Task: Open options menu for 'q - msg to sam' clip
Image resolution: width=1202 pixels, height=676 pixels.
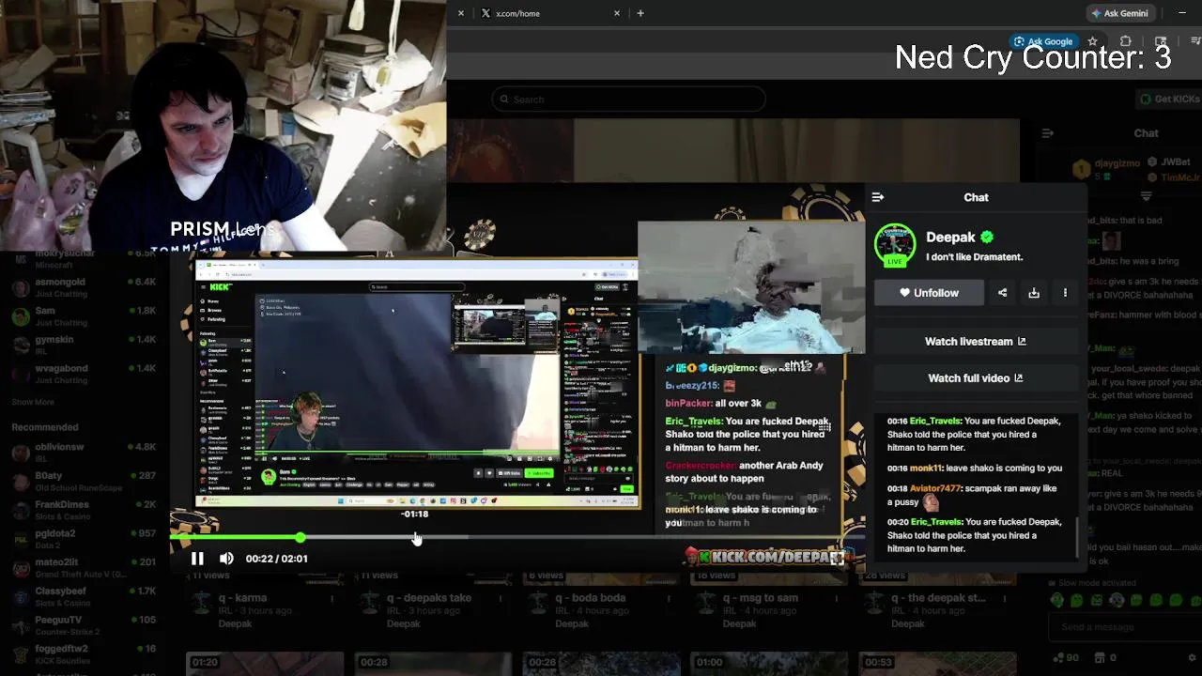Action: pos(835,598)
